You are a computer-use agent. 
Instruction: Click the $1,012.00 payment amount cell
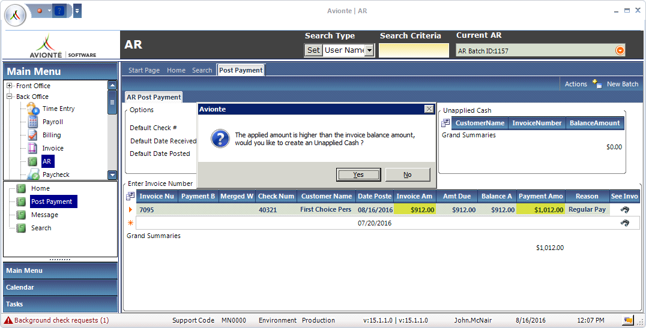click(540, 209)
